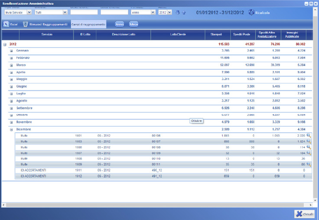Screen dimensions: 319x220
Task: Expand the Maggio month row
Action: [11, 79]
